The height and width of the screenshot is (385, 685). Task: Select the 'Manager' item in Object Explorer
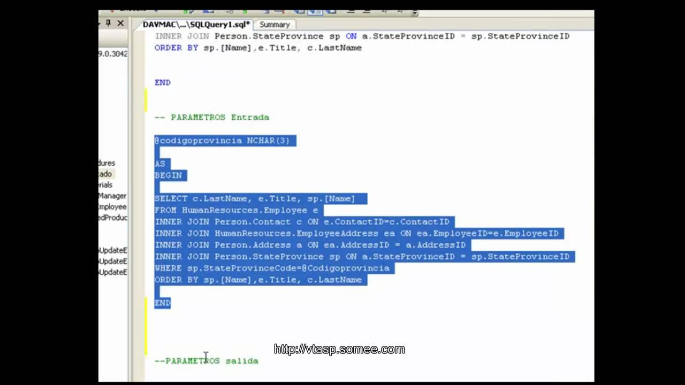112,196
